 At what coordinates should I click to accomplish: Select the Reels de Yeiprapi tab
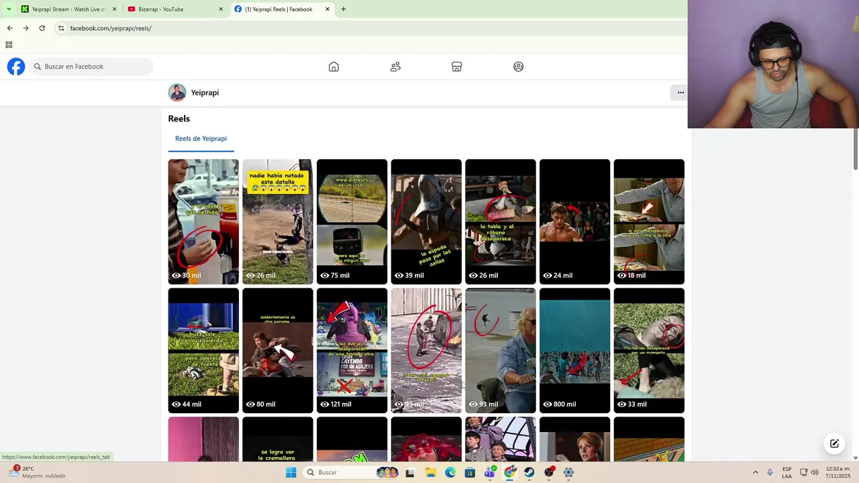click(x=201, y=139)
